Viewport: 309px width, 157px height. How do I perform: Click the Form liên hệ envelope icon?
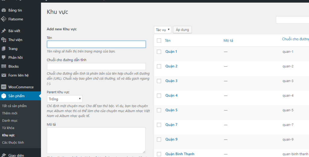(x=4, y=75)
